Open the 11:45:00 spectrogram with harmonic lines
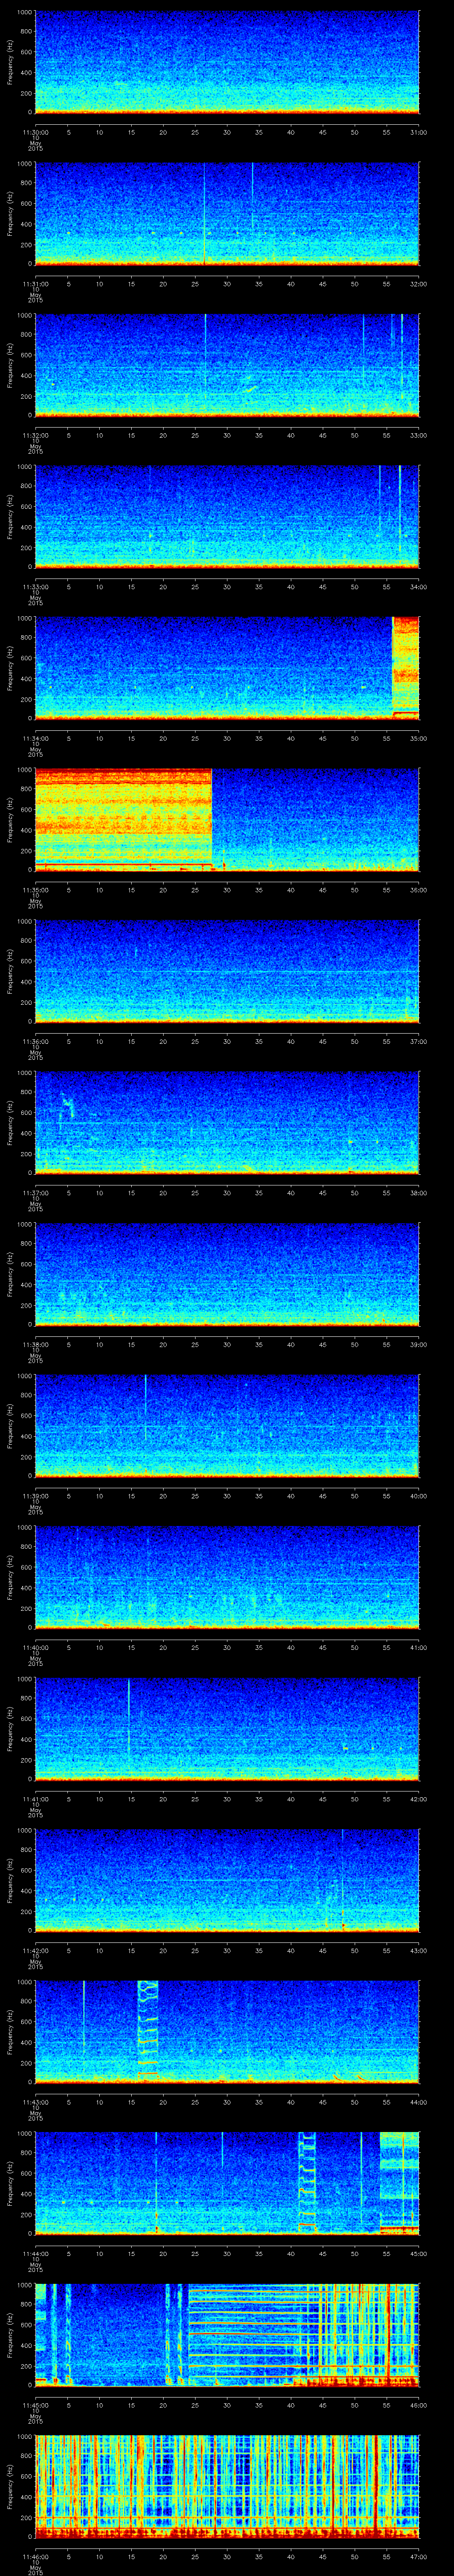 pyautogui.click(x=227, y=2334)
